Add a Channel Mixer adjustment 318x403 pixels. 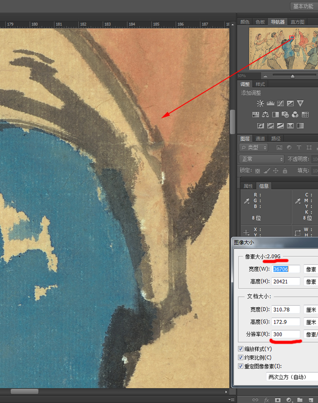295,114
